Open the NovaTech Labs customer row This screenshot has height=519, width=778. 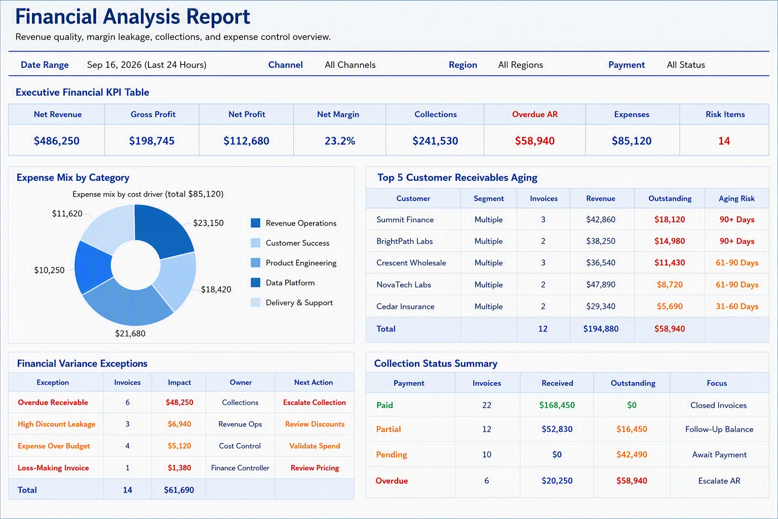point(567,284)
